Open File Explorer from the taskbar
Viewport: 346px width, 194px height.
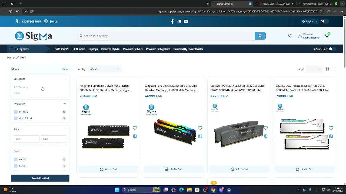(189, 190)
